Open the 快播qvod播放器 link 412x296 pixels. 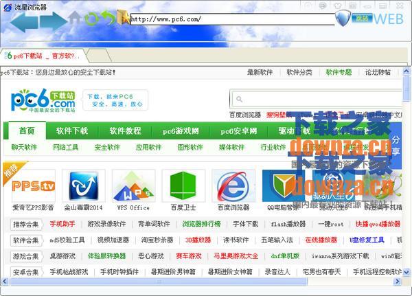pos(378,224)
